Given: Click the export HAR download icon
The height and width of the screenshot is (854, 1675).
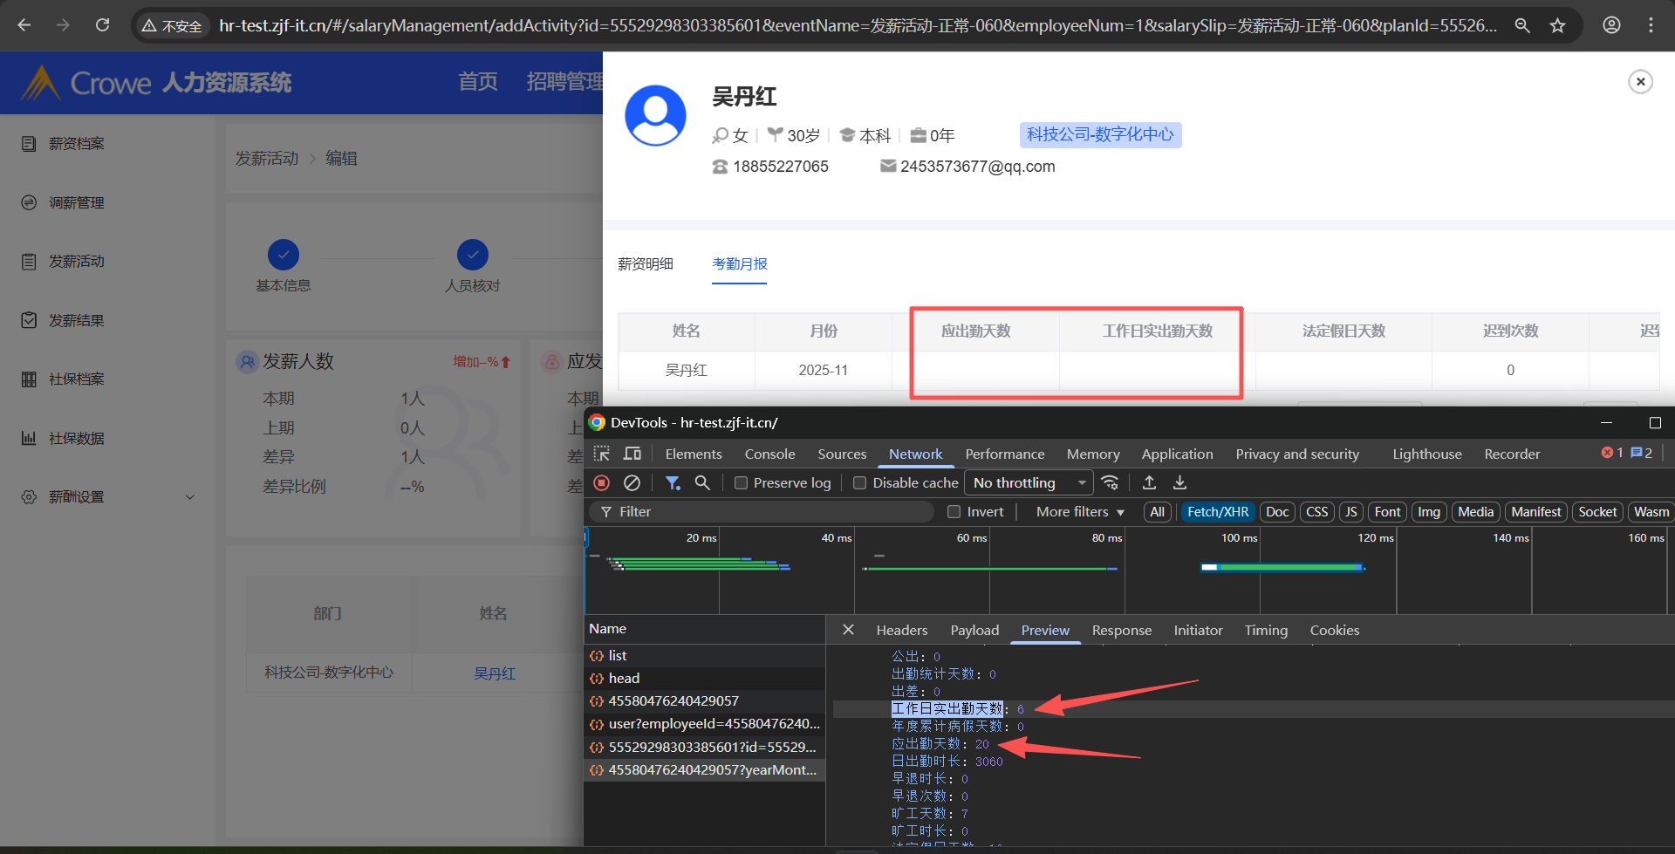Looking at the screenshot, I should point(1179,482).
